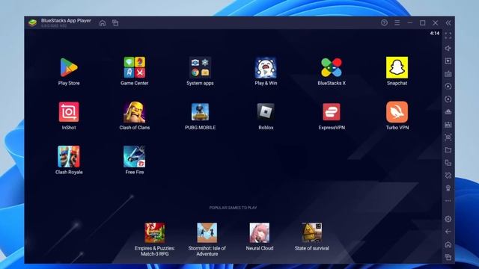
Task: Click the BlueStacks logo in title bar
Action: click(32, 22)
